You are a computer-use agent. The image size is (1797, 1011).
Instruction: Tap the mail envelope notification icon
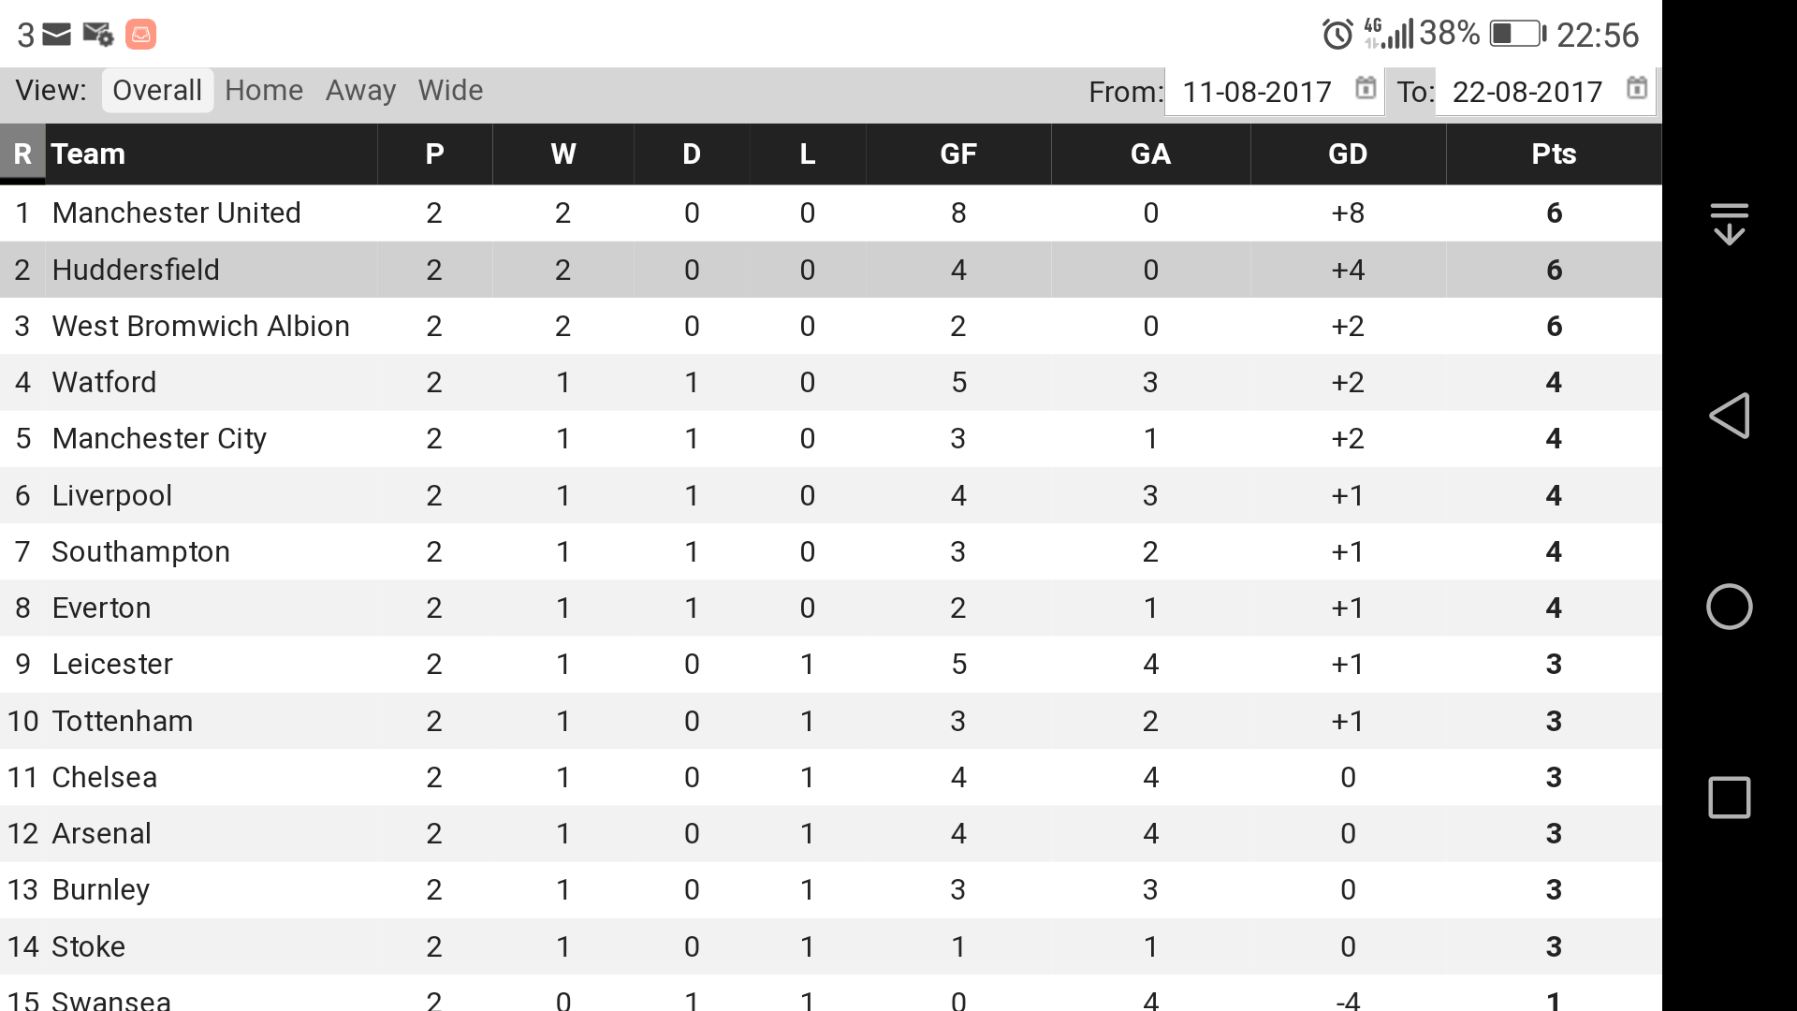(x=56, y=35)
